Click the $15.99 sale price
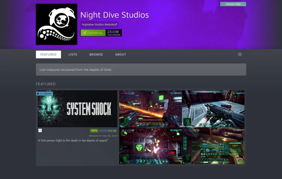Image resolution: width=282 pixels, height=179 pixels. pos(112,131)
